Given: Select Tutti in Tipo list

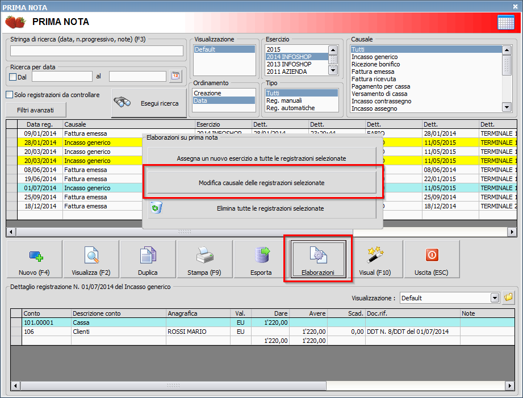Looking at the screenshot, I should pyautogui.click(x=302, y=93).
